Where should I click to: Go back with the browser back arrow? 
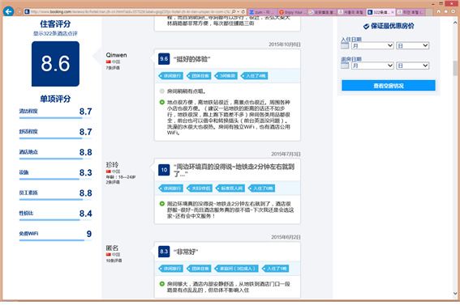(8, 11)
